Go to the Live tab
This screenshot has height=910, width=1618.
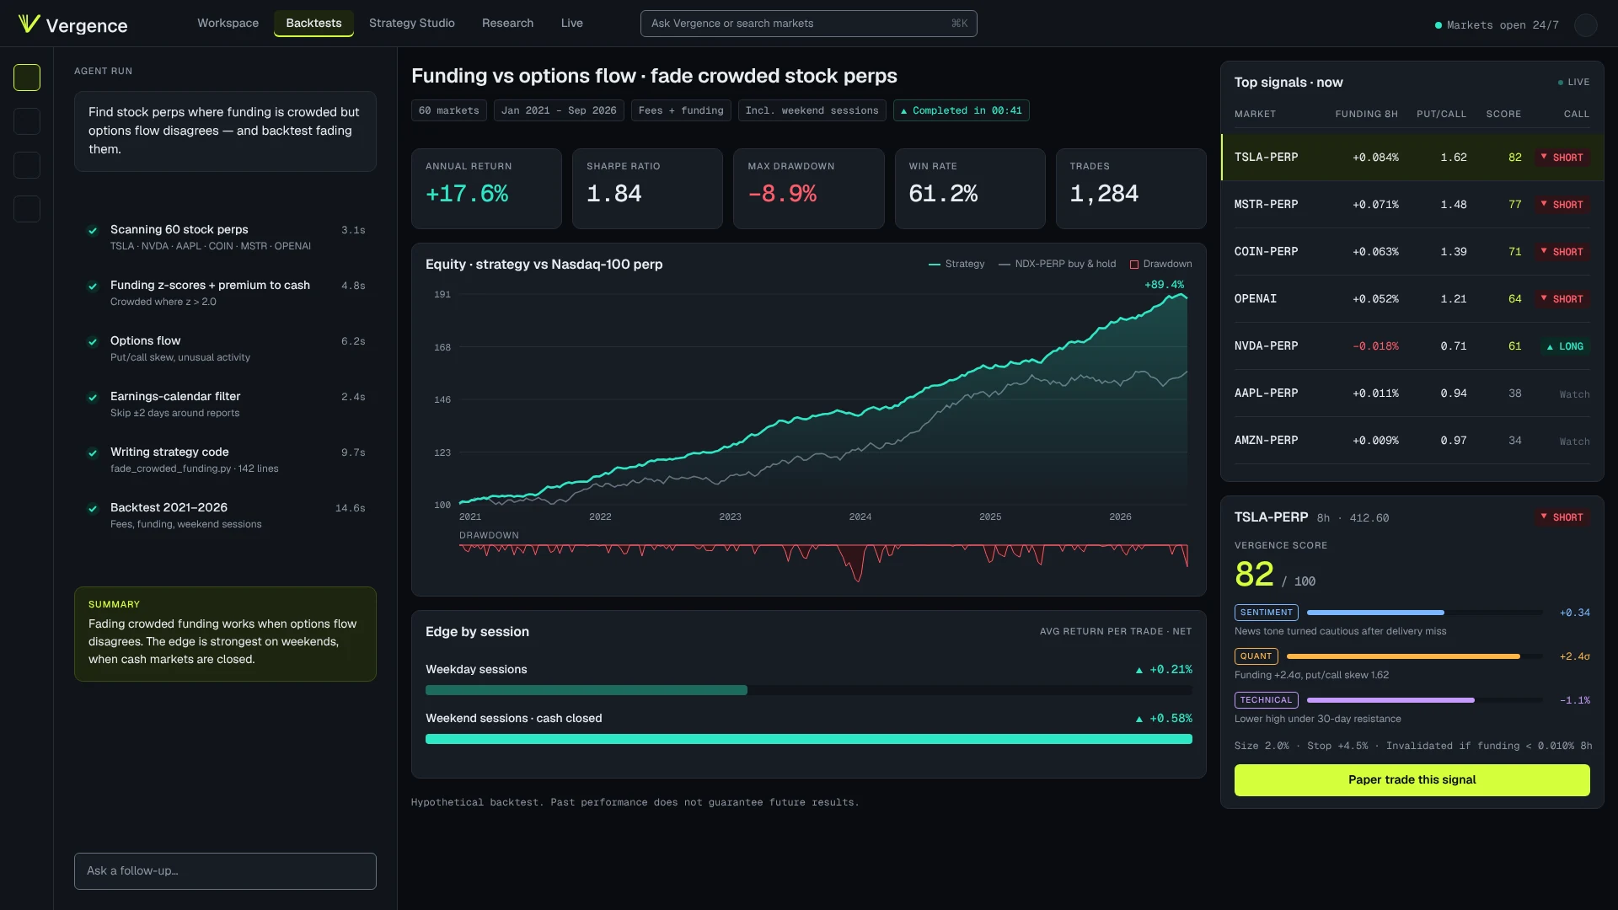click(x=571, y=24)
